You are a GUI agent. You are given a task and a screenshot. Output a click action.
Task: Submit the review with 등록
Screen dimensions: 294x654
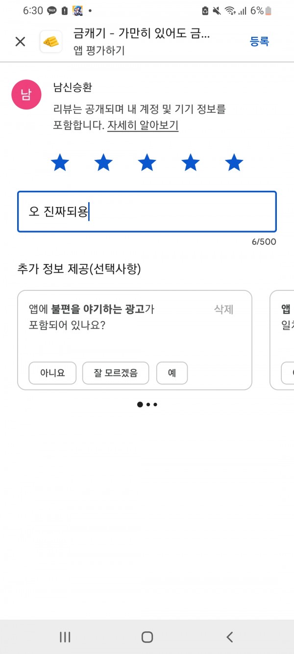[259, 42]
